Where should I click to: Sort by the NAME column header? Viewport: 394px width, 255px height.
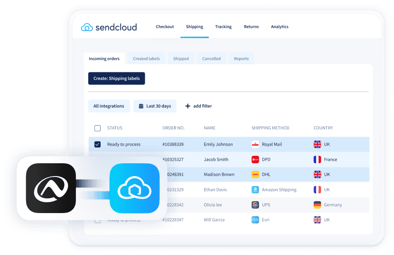[x=209, y=128]
